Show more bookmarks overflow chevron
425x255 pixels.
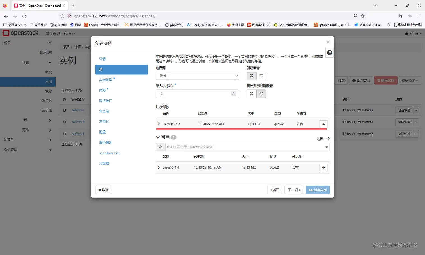tap(388, 25)
